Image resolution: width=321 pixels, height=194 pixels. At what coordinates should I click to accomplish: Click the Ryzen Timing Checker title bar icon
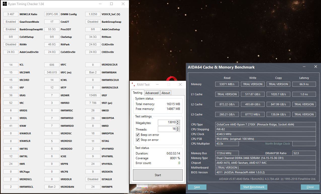(x=5, y=4)
